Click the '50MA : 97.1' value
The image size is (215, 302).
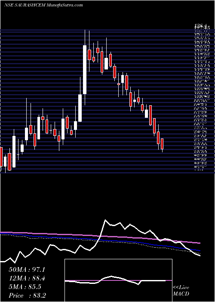click(27, 270)
